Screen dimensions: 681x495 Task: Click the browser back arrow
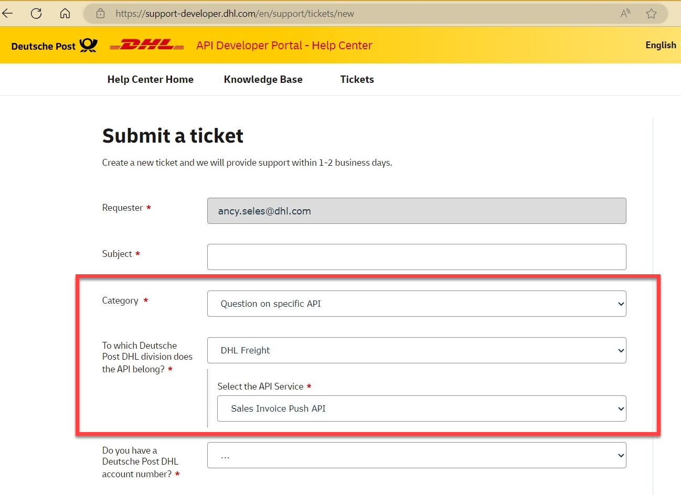[8, 14]
